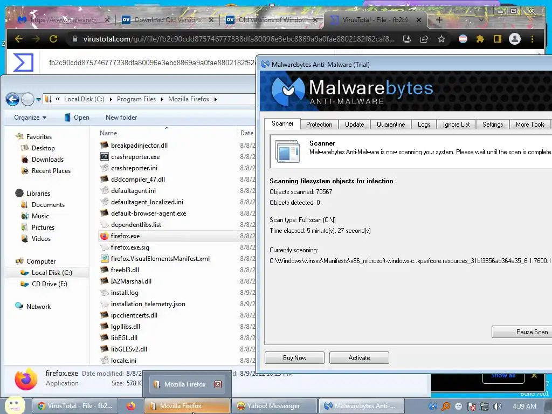552x414 pixels.
Task: Select Desktop in Favorites
Action: click(x=43, y=148)
